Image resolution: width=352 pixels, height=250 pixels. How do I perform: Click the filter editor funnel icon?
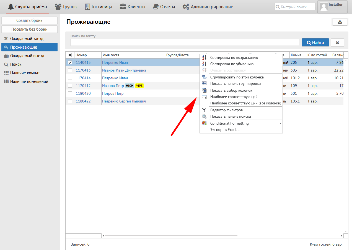[204, 110]
